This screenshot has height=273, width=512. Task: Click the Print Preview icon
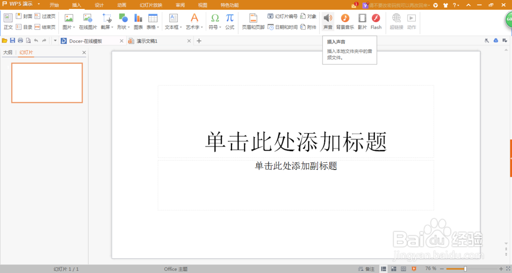pos(28,40)
